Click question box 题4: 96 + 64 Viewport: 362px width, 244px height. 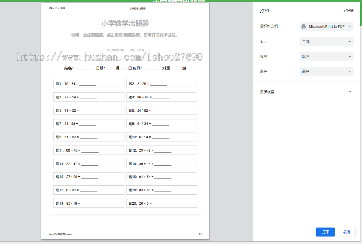(x=162, y=97)
